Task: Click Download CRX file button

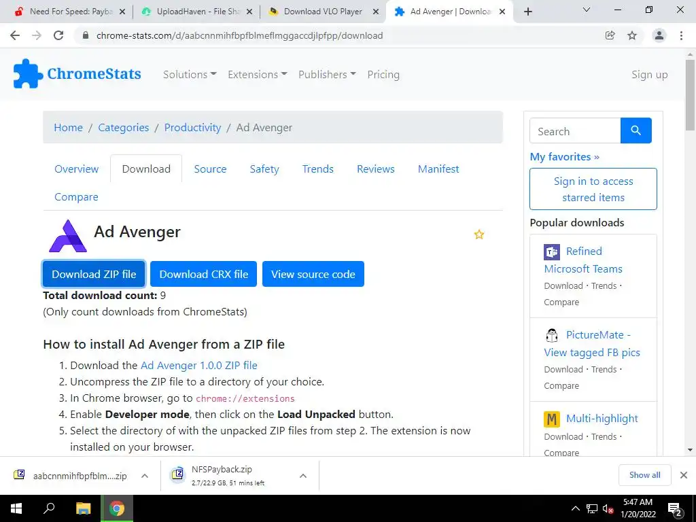Action: click(x=203, y=274)
